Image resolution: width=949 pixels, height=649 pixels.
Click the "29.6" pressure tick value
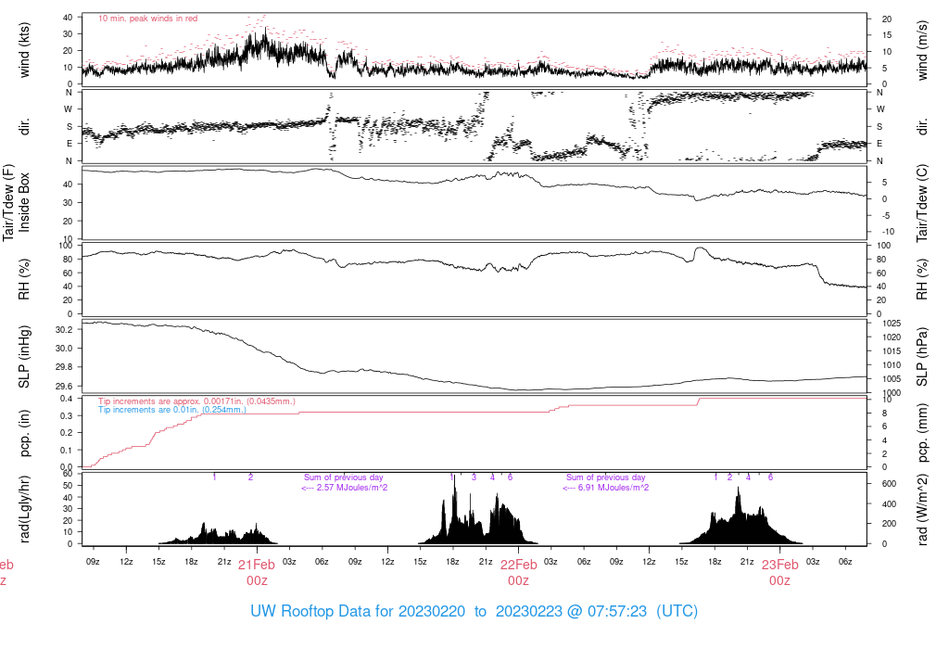pyautogui.click(x=64, y=387)
